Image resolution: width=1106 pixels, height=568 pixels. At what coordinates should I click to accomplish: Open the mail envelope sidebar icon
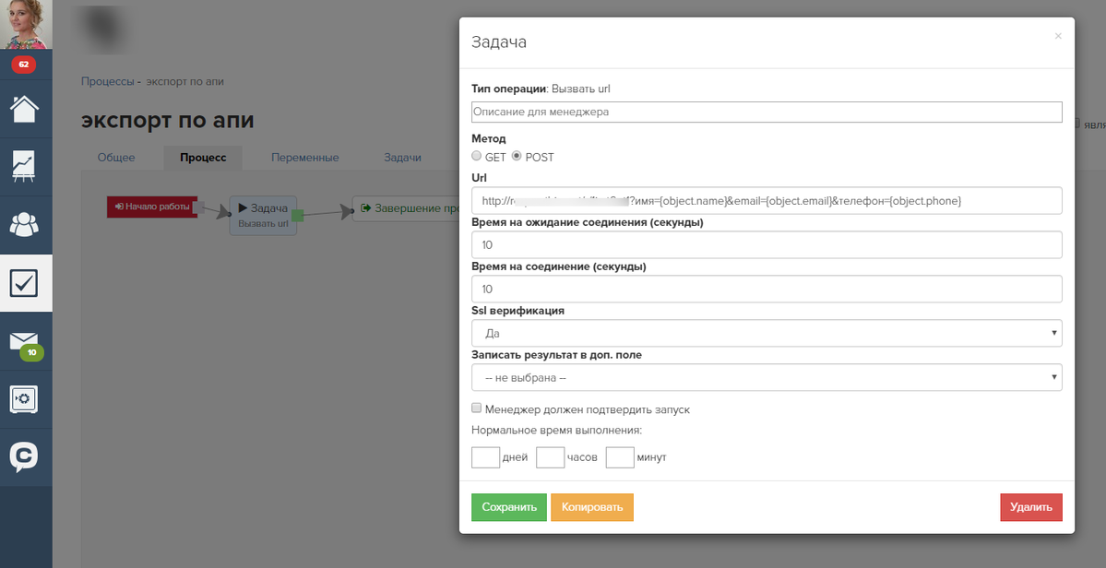pos(25,342)
